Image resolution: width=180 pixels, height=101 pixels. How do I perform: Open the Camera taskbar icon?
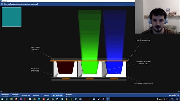(x=80, y=99)
